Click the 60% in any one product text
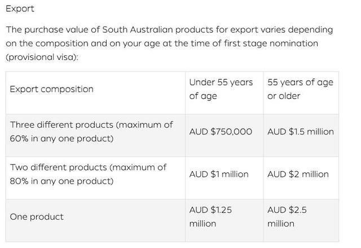 (61, 139)
